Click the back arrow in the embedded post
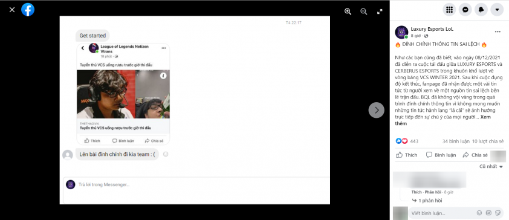The height and width of the screenshot is (220, 509). pyautogui.click(x=82, y=48)
